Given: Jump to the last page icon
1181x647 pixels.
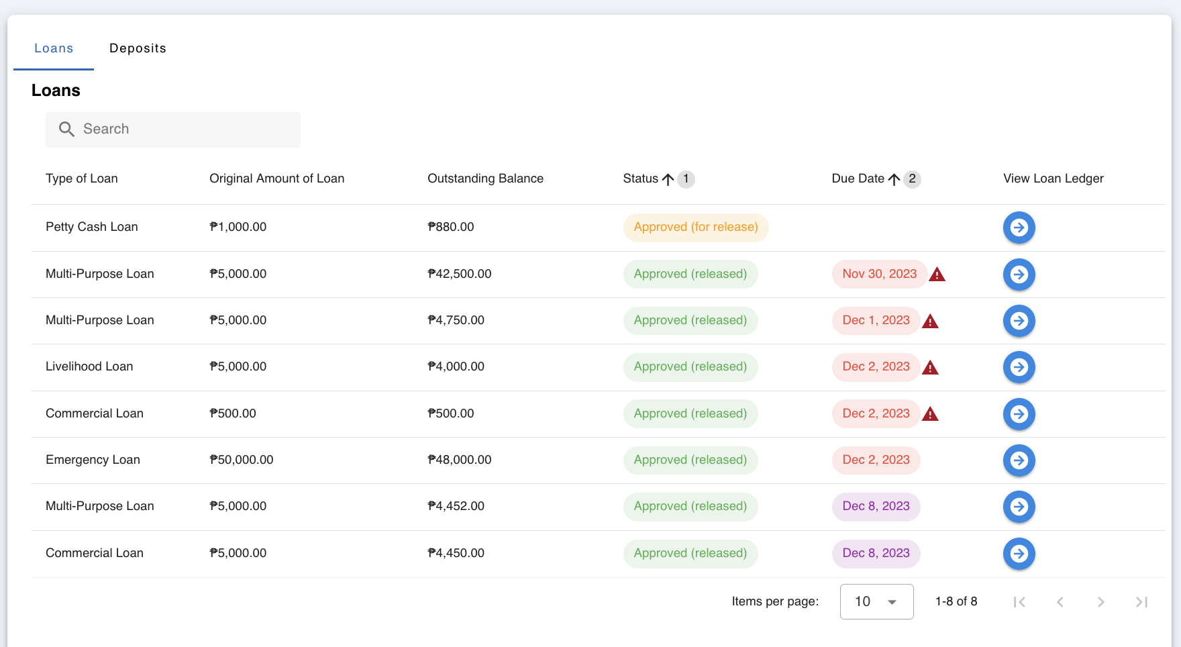Looking at the screenshot, I should [1141, 602].
